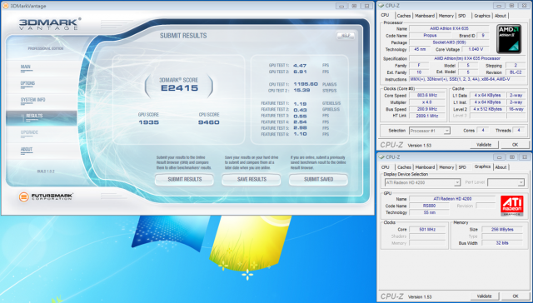Screen dimensions: 533x303
Task: Click the SAVE RESULTS button
Action: (x=252, y=179)
